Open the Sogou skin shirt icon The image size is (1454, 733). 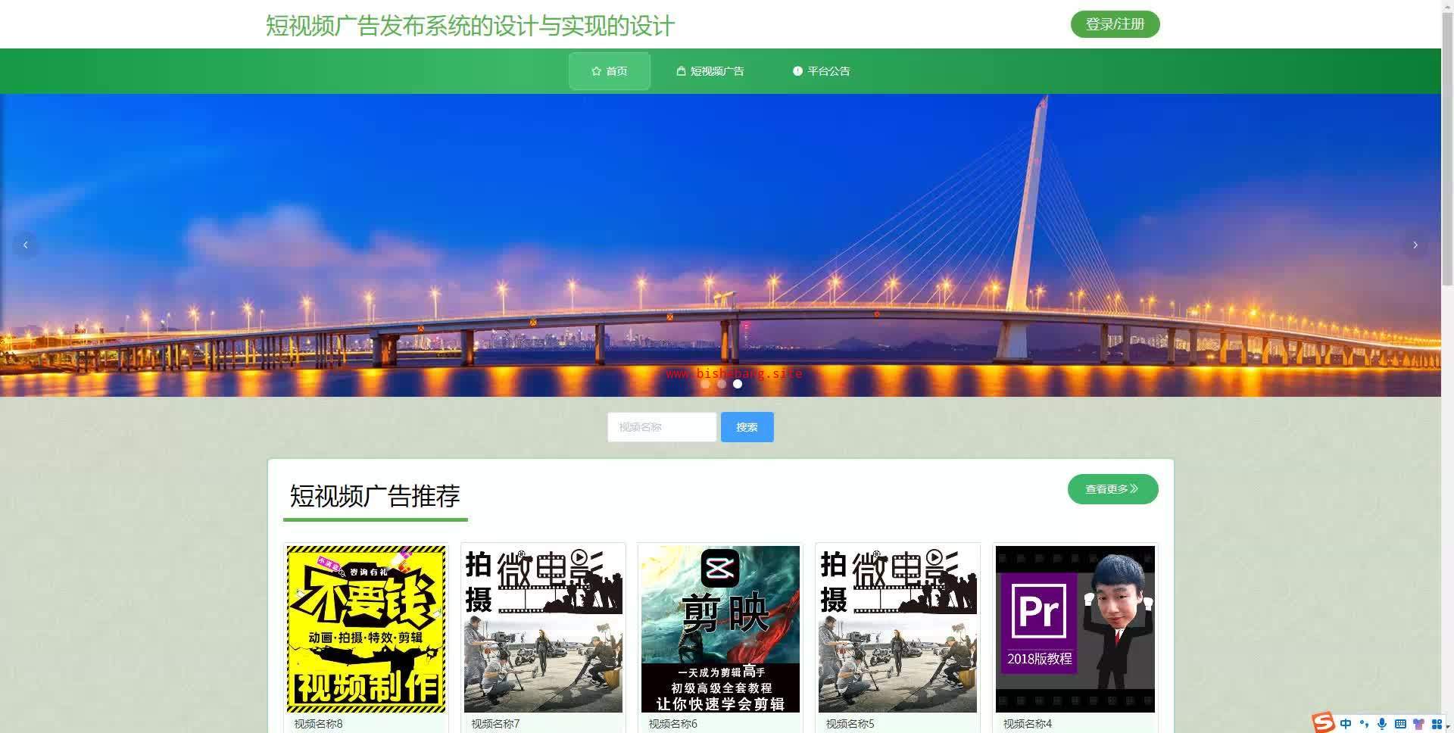point(1418,724)
